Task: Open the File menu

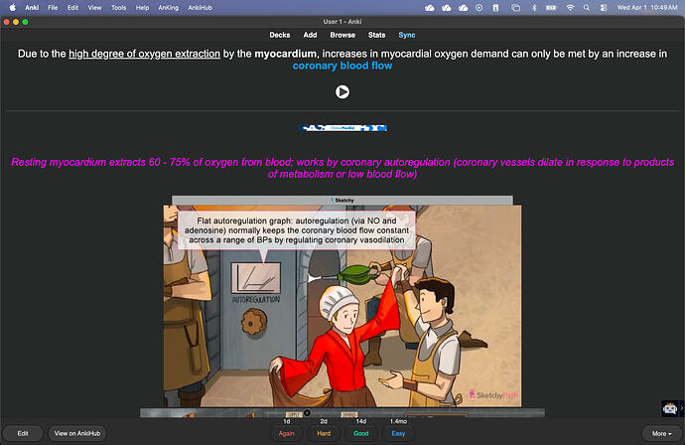Action: (53, 7)
